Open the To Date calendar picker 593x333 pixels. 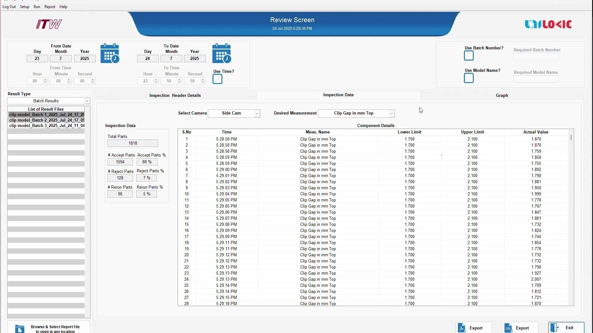point(221,53)
